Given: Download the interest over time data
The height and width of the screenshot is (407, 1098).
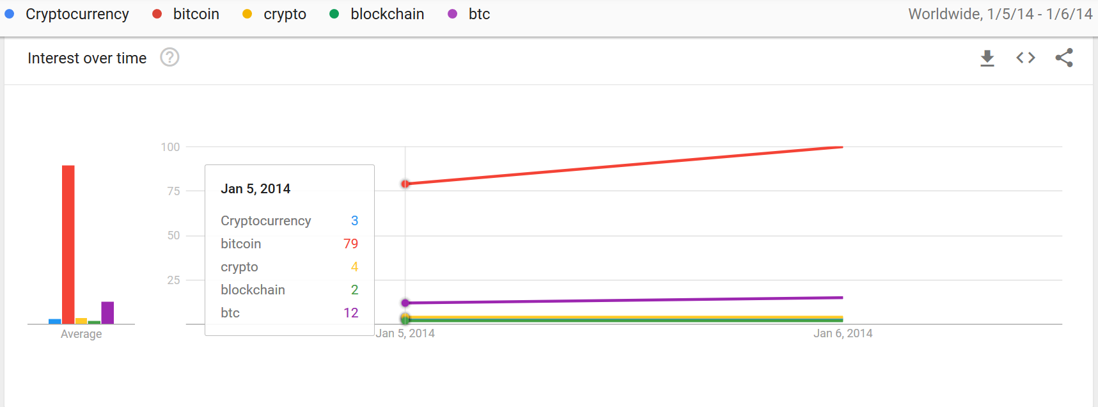Looking at the screenshot, I should coord(987,58).
